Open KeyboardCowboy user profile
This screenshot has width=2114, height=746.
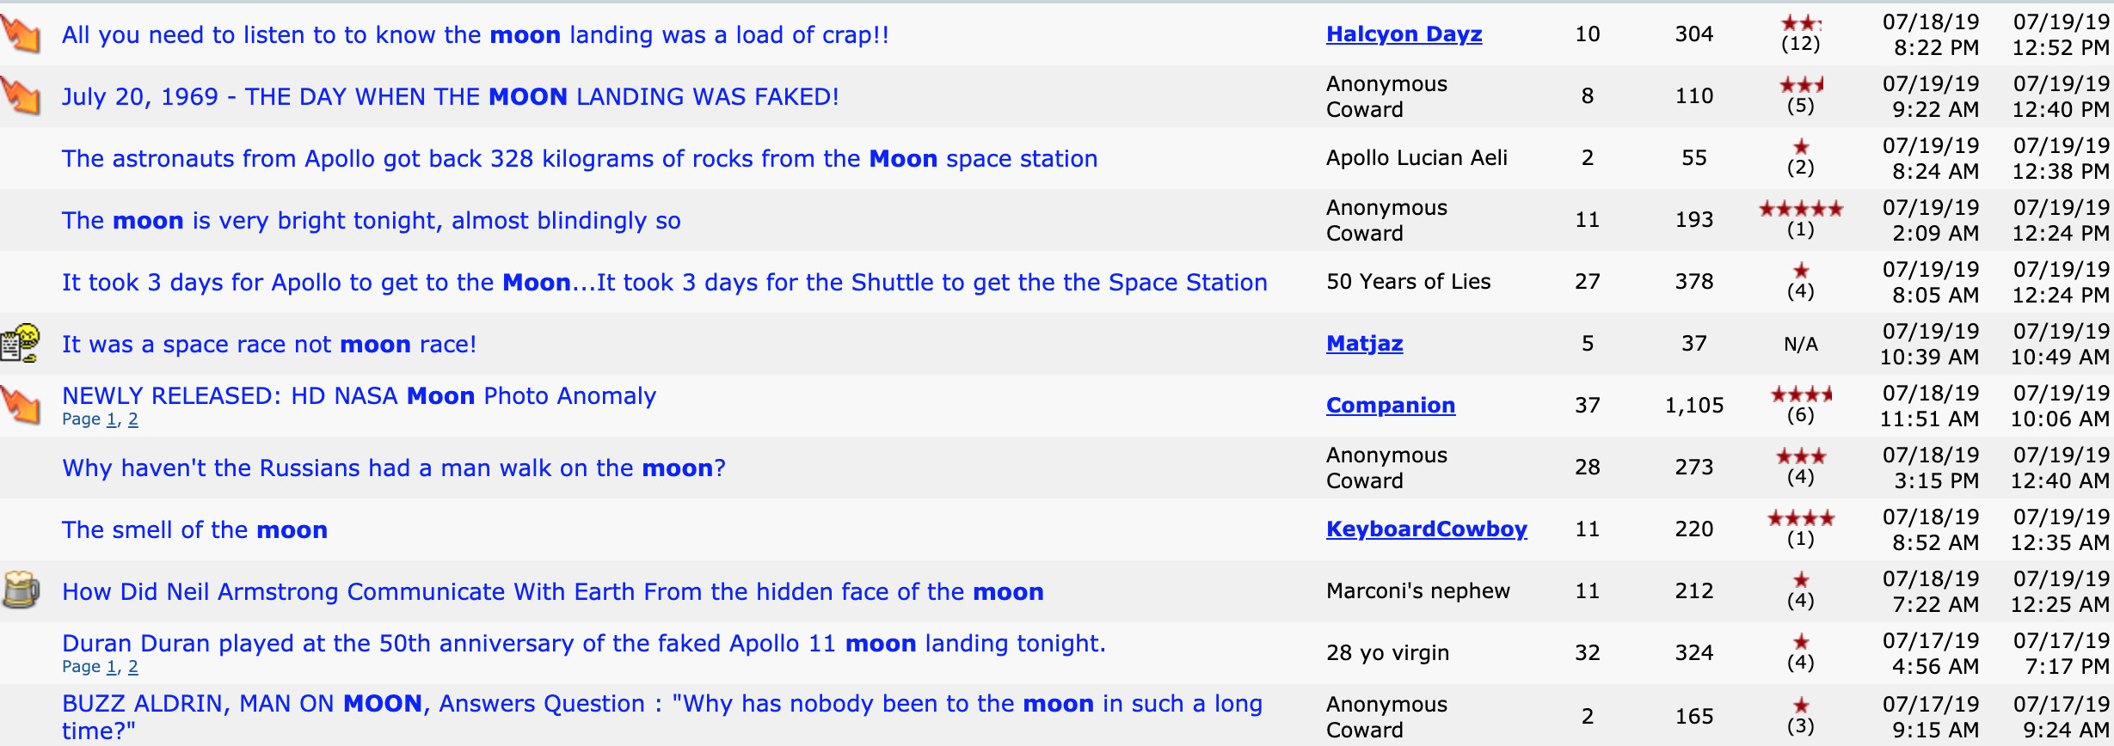pos(1427,529)
